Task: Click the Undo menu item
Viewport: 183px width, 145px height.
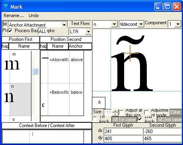Action: tap(34, 15)
